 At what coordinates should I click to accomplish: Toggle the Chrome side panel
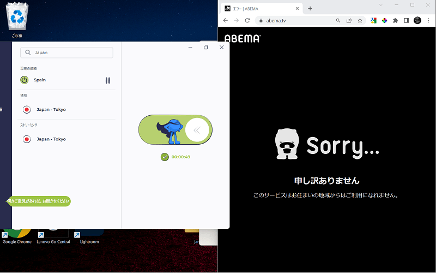click(x=406, y=20)
